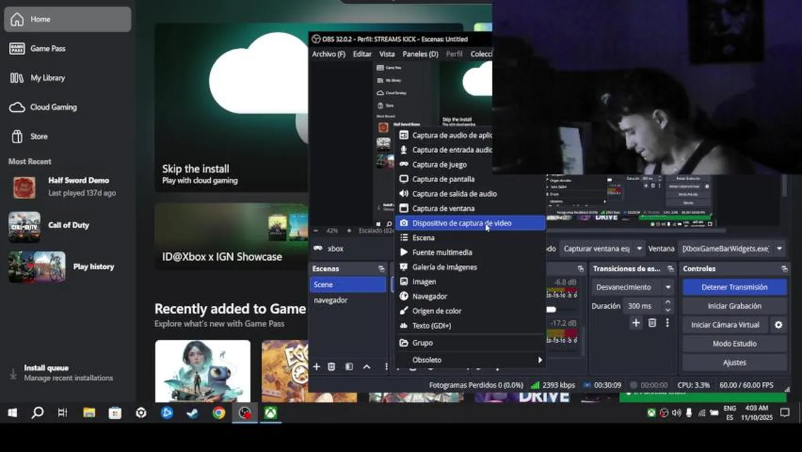This screenshot has height=452, width=802.
Task: Add a Navegador source from the menu
Action: click(x=470, y=296)
